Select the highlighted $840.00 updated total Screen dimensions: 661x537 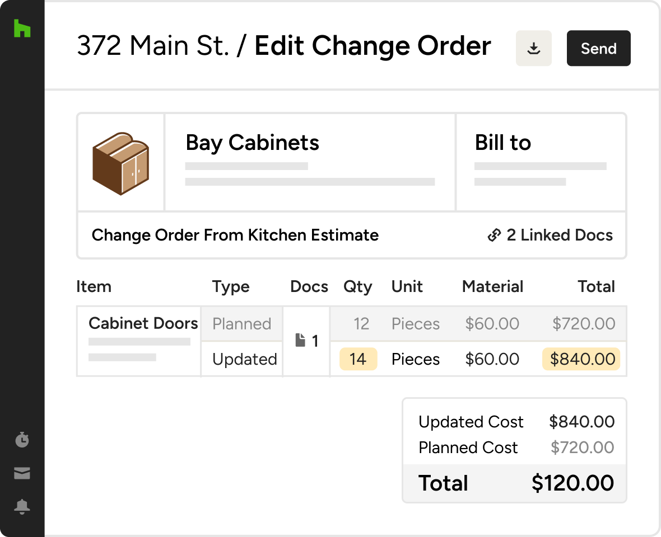[x=581, y=359]
